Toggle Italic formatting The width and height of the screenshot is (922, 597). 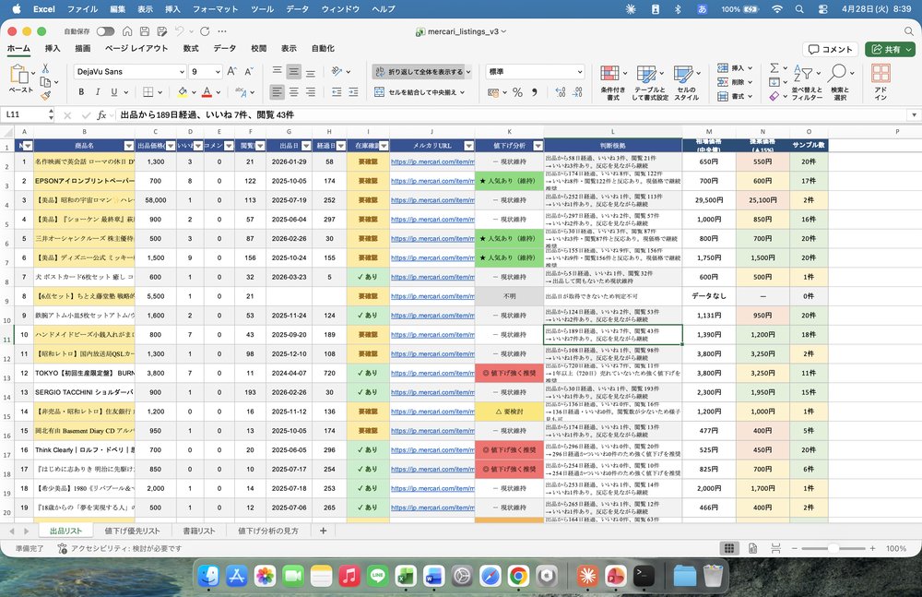click(98, 92)
